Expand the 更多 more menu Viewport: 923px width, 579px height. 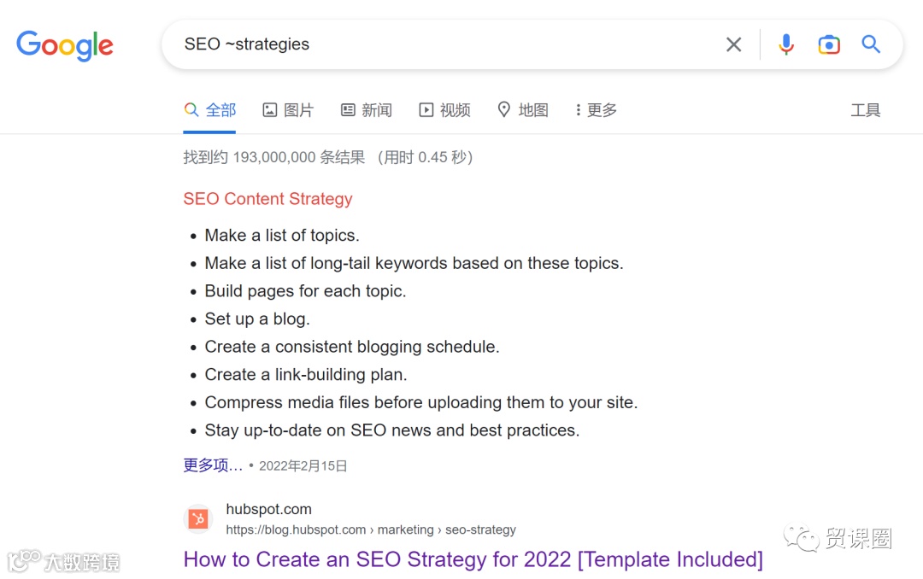coord(597,110)
